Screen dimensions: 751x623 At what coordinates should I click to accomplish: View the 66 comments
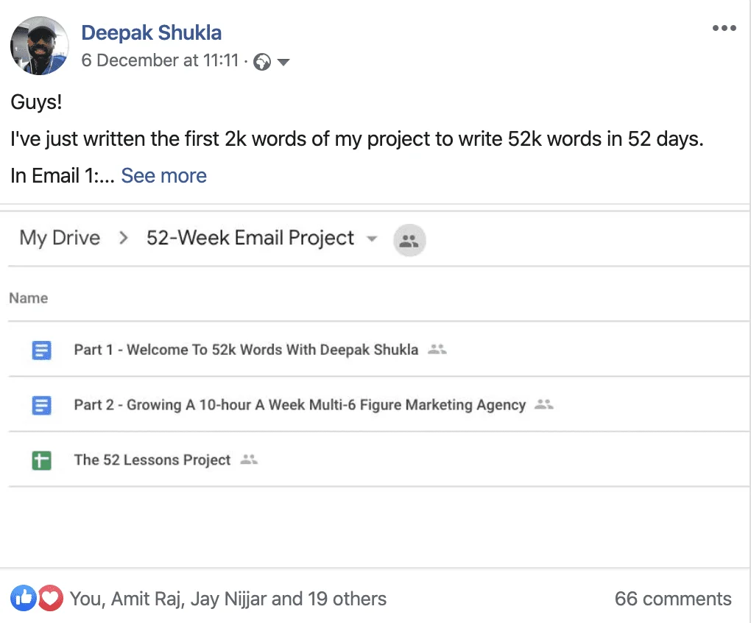673,599
